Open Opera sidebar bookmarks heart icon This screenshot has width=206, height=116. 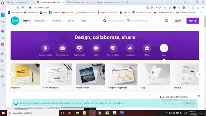[3, 70]
